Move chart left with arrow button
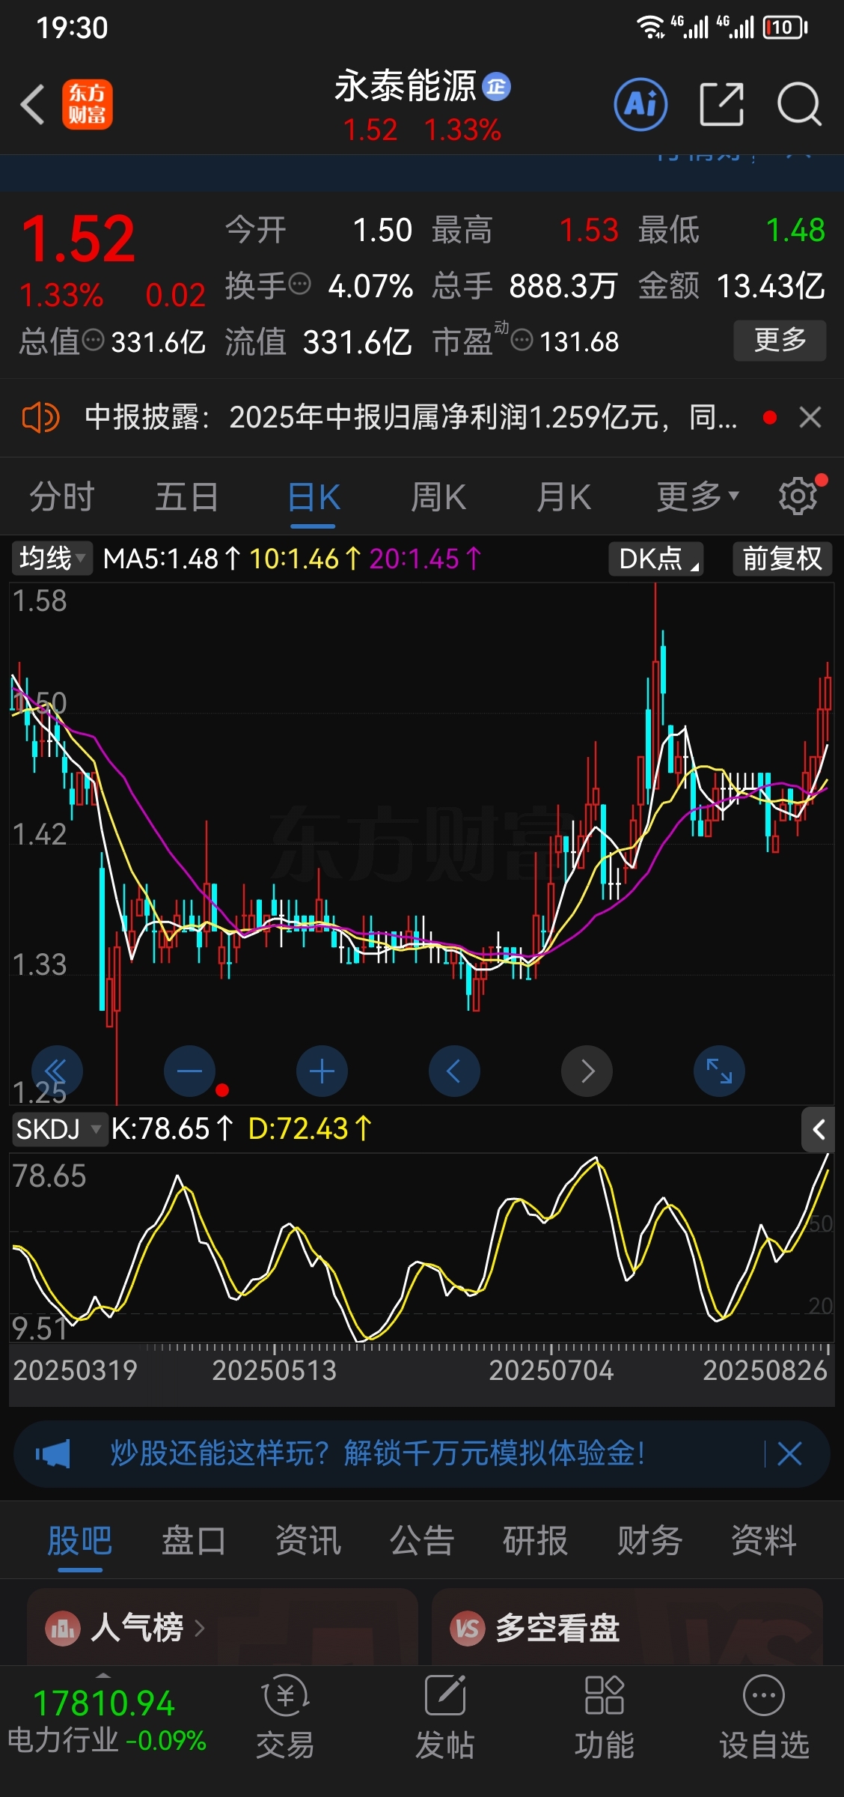The width and height of the screenshot is (844, 1797). point(454,1071)
